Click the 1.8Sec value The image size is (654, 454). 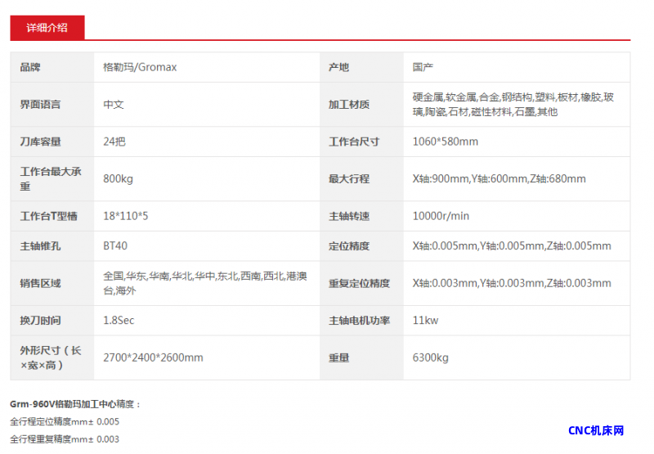[x=119, y=321]
